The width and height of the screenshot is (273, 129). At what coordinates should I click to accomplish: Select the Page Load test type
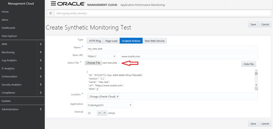pyautogui.click(x=111, y=41)
